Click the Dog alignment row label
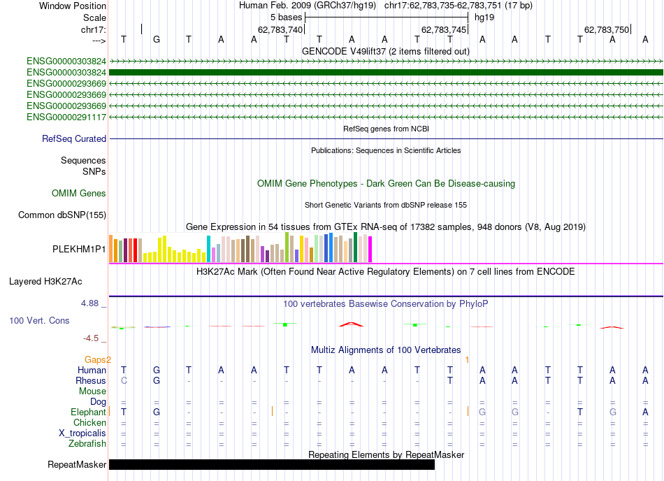 pos(98,401)
